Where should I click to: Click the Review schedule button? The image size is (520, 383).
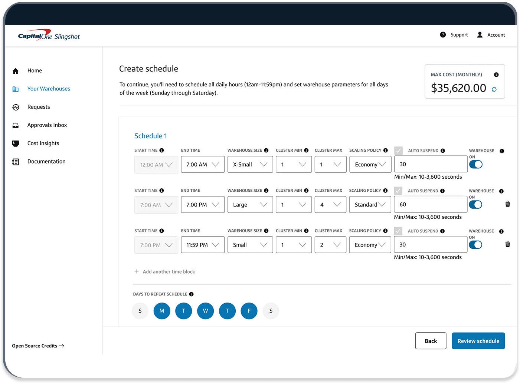(478, 341)
